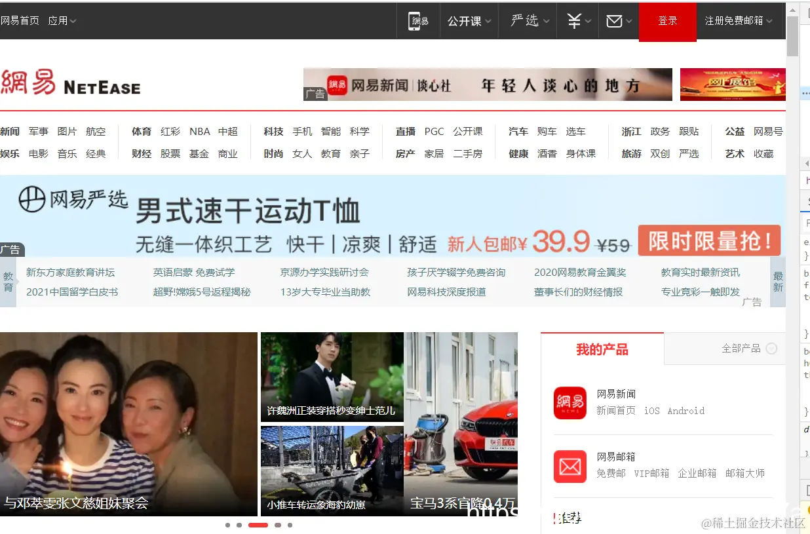Open the 新闻 navigation category
The width and height of the screenshot is (810, 534).
[x=10, y=132]
